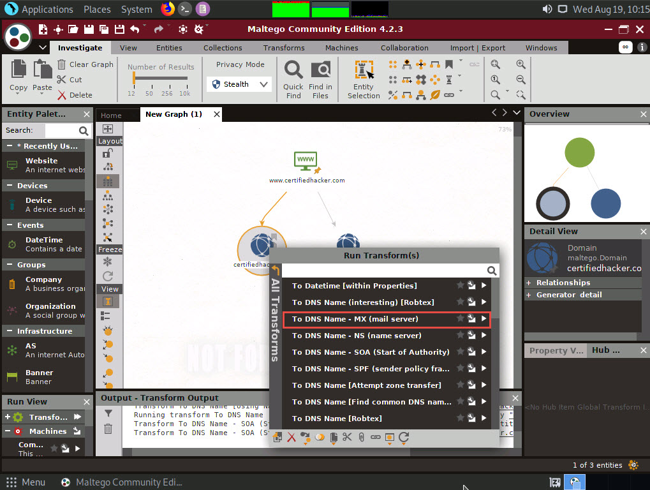Click the Run Transform(s) search field
This screenshot has height=490, width=650.
[384, 271]
